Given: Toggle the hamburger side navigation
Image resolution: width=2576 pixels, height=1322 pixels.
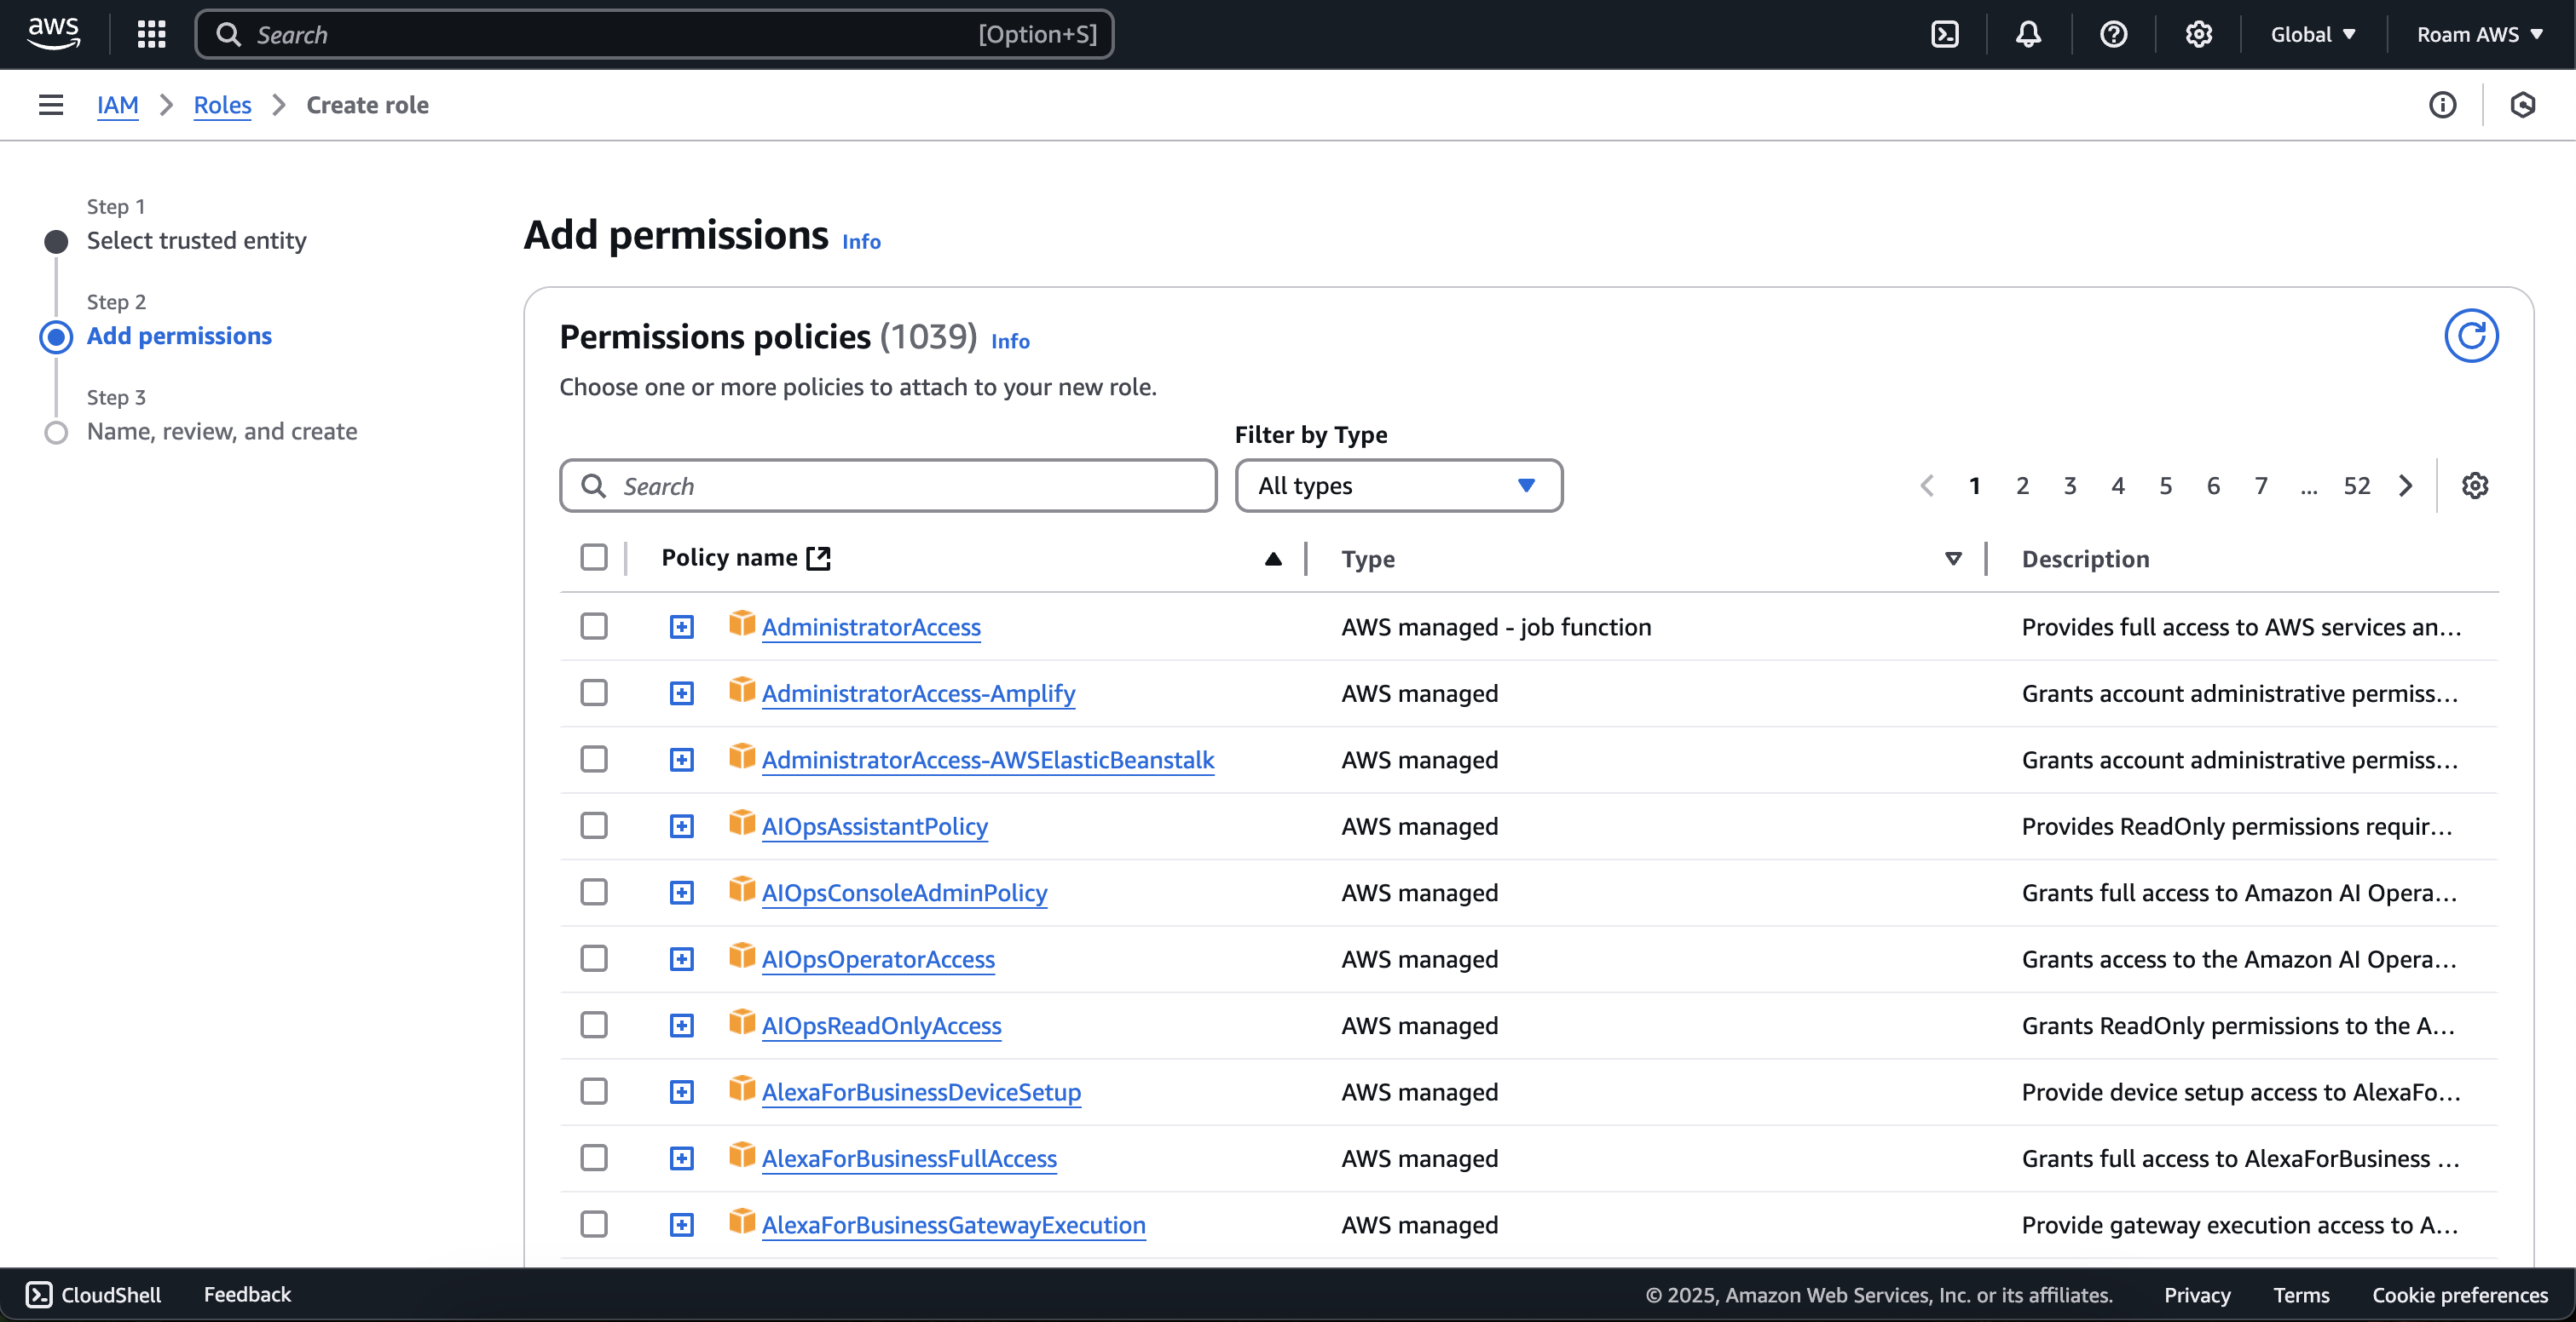Looking at the screenshot, I should pyautogui.click(x=51, y=105).
